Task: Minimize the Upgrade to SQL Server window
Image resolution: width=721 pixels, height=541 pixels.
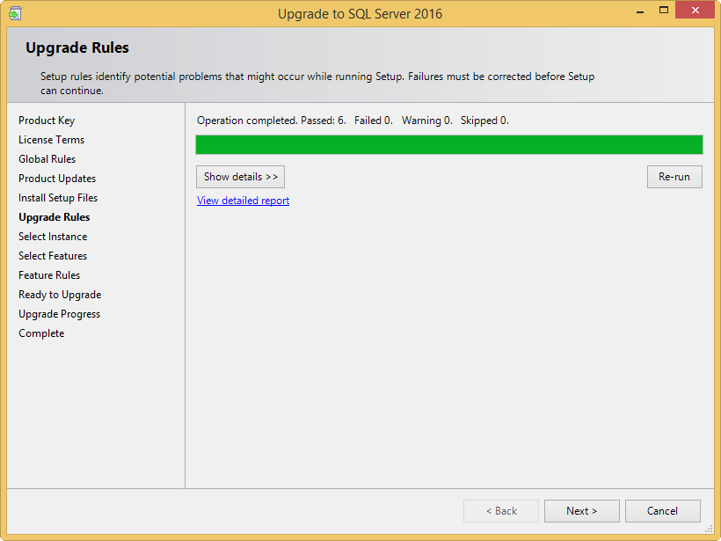Action: click(639, 11)
